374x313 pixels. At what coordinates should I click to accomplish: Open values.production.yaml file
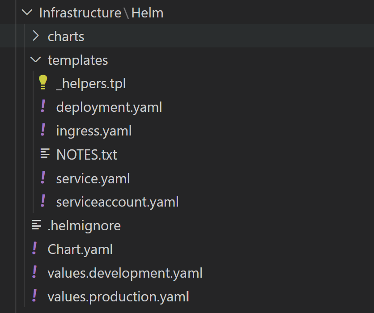point(118,296)
